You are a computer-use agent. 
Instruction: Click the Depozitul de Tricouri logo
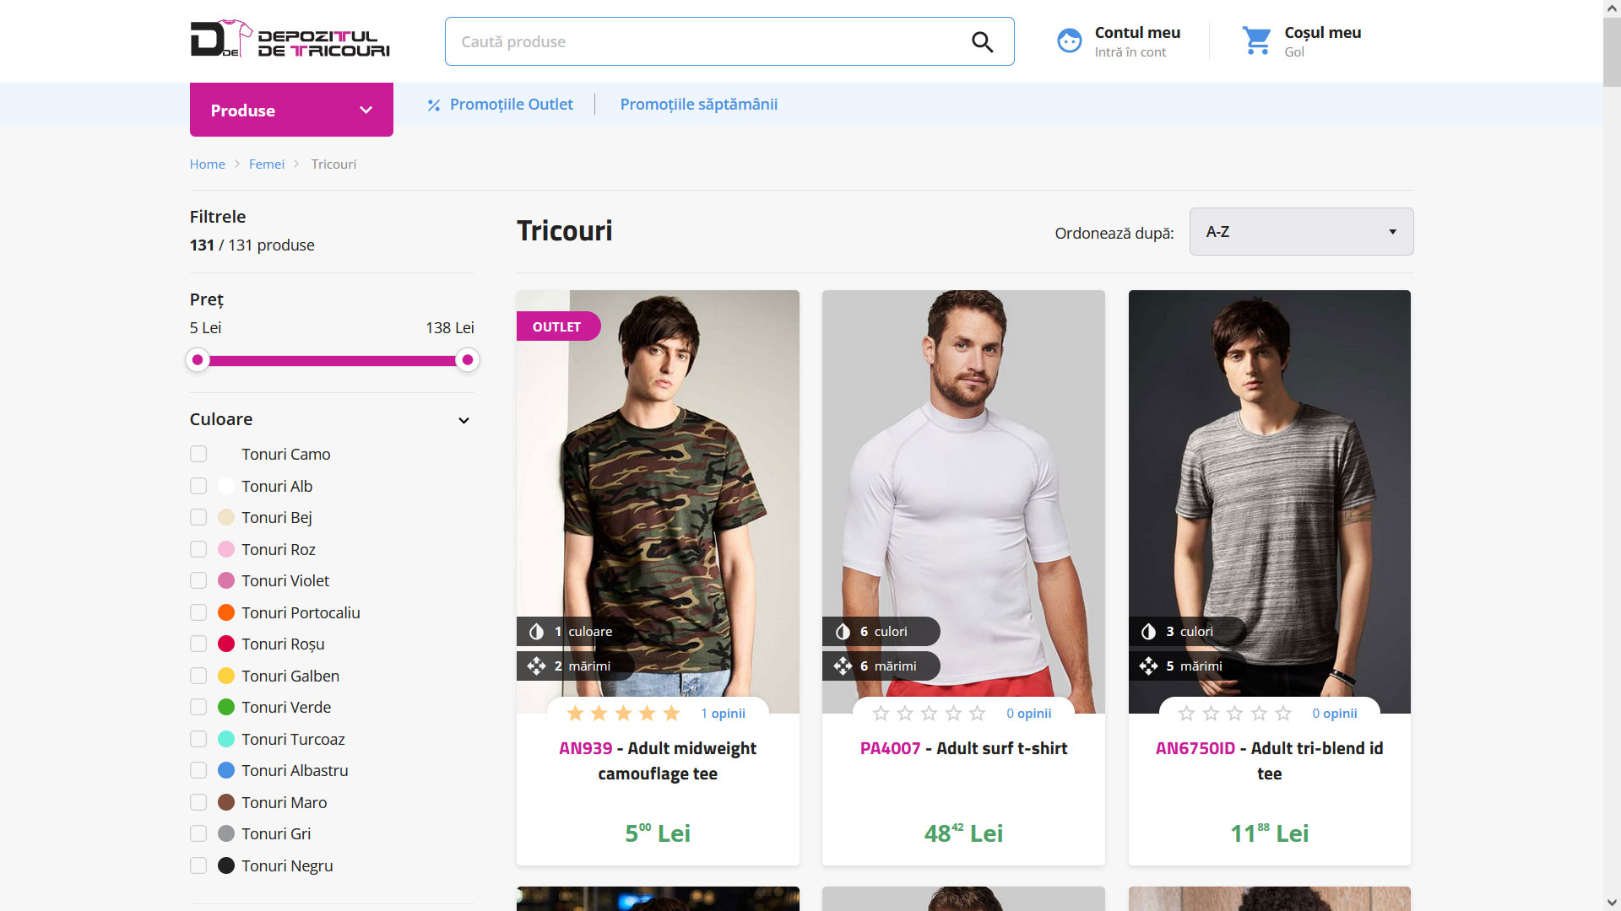pos(290,40)
